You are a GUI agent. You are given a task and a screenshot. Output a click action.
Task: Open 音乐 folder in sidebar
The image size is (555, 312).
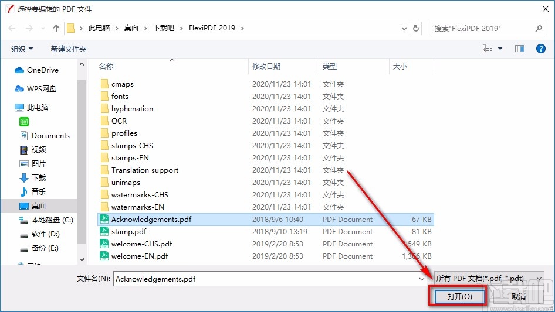[33, 192]
